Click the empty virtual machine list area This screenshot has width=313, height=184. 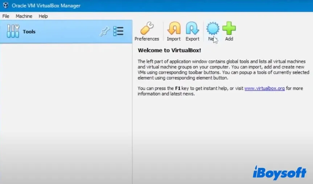(65, 109)
